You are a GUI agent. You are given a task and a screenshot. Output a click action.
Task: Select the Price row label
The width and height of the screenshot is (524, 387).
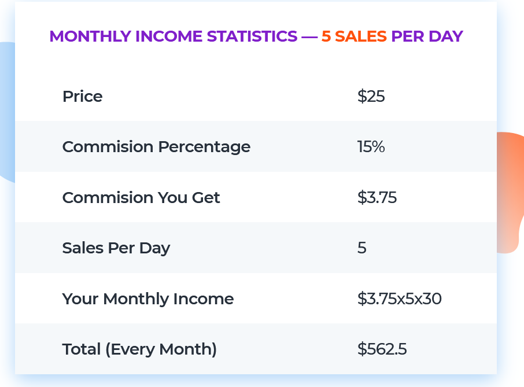pyautogui.click(x=82, y=97)
